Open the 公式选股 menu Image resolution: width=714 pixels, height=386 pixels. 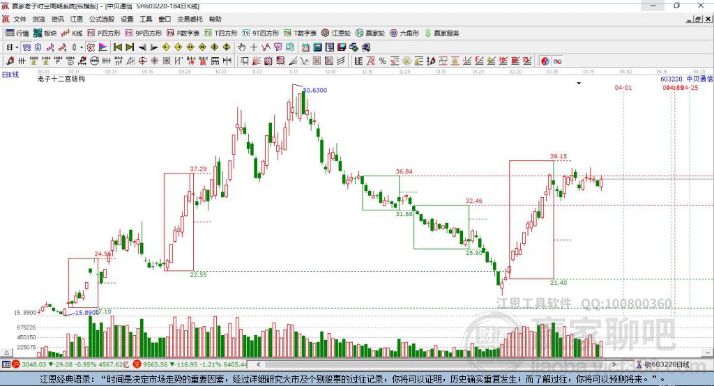[x=102, y=19]
